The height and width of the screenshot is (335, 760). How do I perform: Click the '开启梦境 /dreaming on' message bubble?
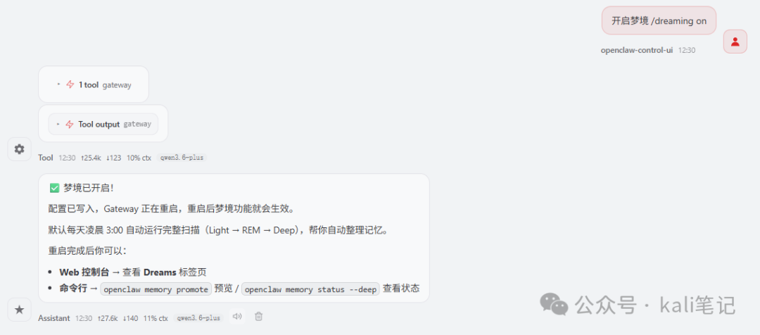(x=659, y=20)
